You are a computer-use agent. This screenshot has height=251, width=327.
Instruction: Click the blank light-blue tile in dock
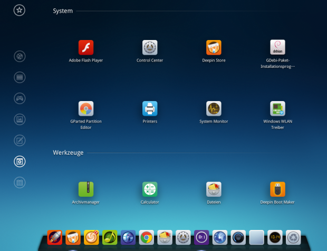(x=256, y=237)
